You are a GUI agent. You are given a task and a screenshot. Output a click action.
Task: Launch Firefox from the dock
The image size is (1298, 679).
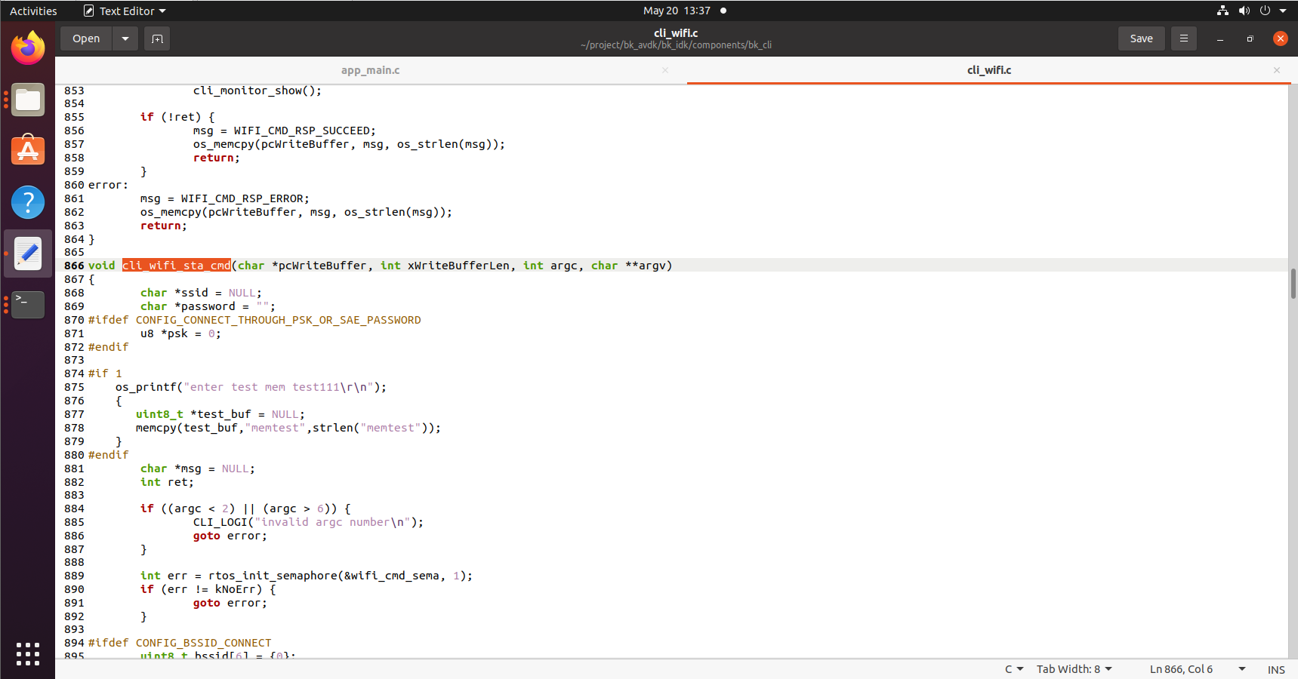click(28, 48)
